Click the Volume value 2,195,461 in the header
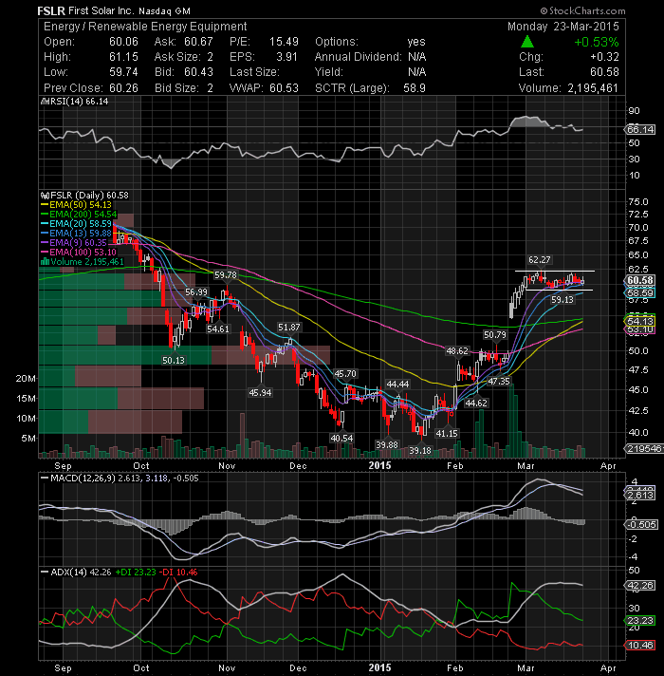Image resolution: width=664 pixels, height=676 pixels. pos(593,88)
